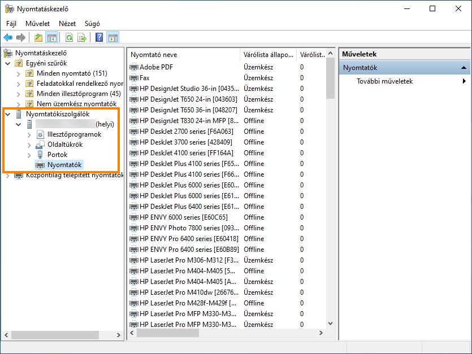Collapse the Nyomtatókiszolgálók node
Image resolution: width=472 pixels, height=354 pixels.
pos(8,114)
